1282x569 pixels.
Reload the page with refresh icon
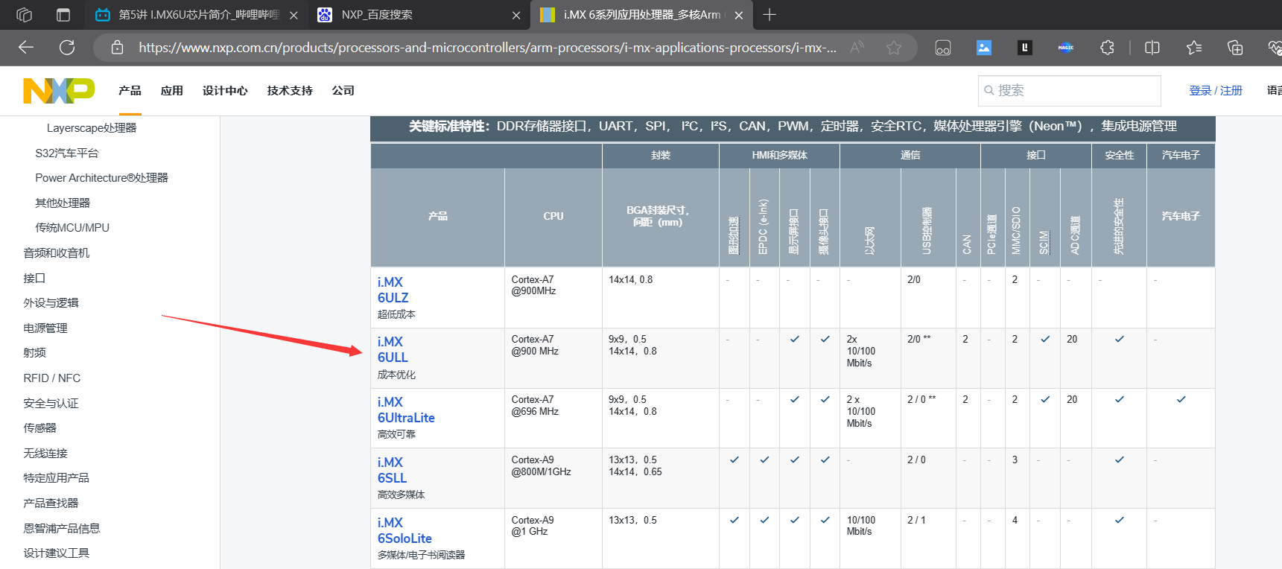click(67, 48)
